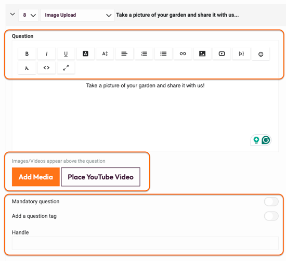Click the Add a question tag label
The height and width of the screenshot is (261, 286).
pyautogui.click(x=34, y=216)
